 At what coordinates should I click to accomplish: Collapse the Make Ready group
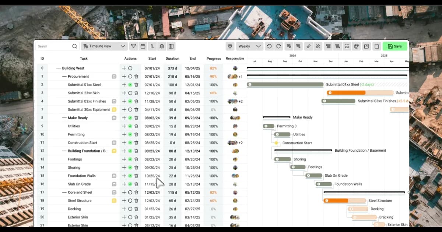click(64, 118)
